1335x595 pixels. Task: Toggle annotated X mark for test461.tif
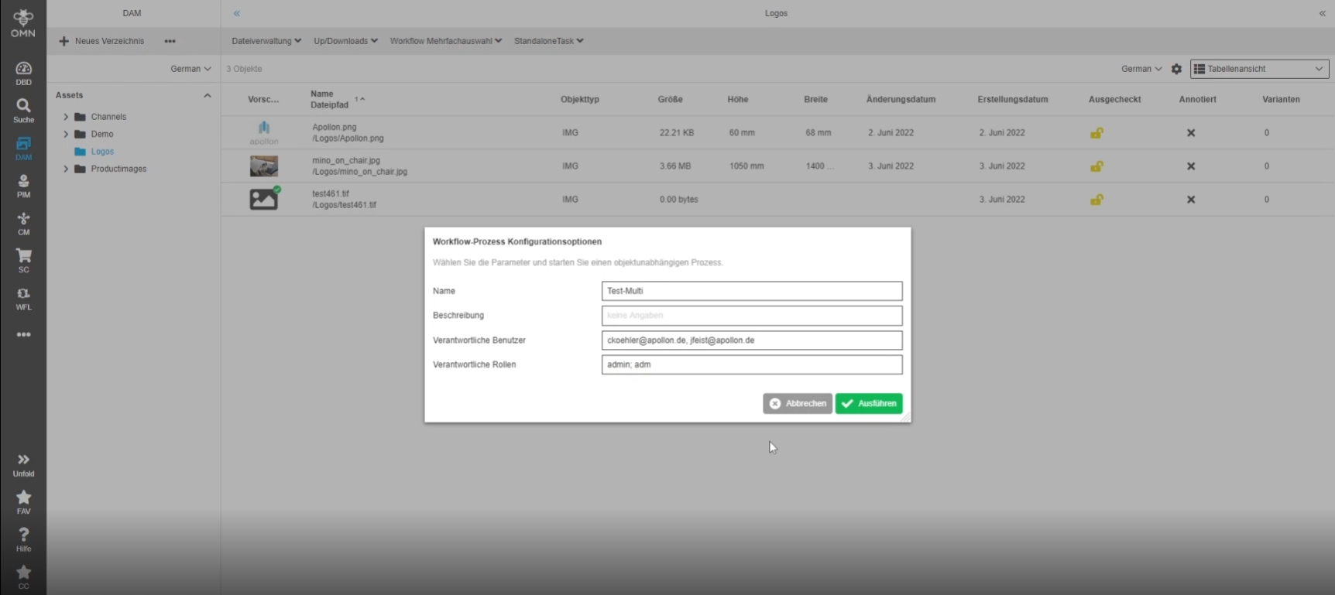coord(1191,200)
